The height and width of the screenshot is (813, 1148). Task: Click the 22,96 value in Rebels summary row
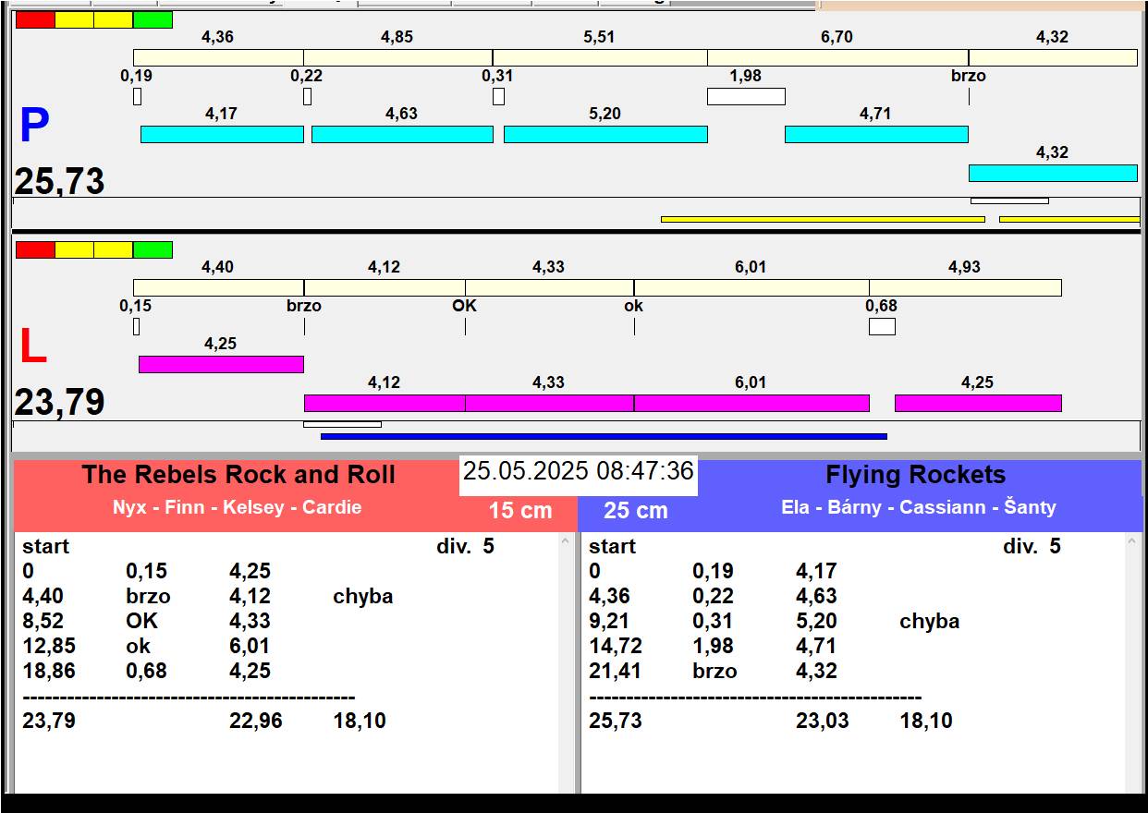point(256,721)
